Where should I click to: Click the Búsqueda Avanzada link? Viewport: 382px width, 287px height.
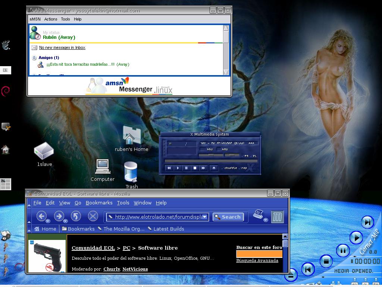[x=257, y=260]
